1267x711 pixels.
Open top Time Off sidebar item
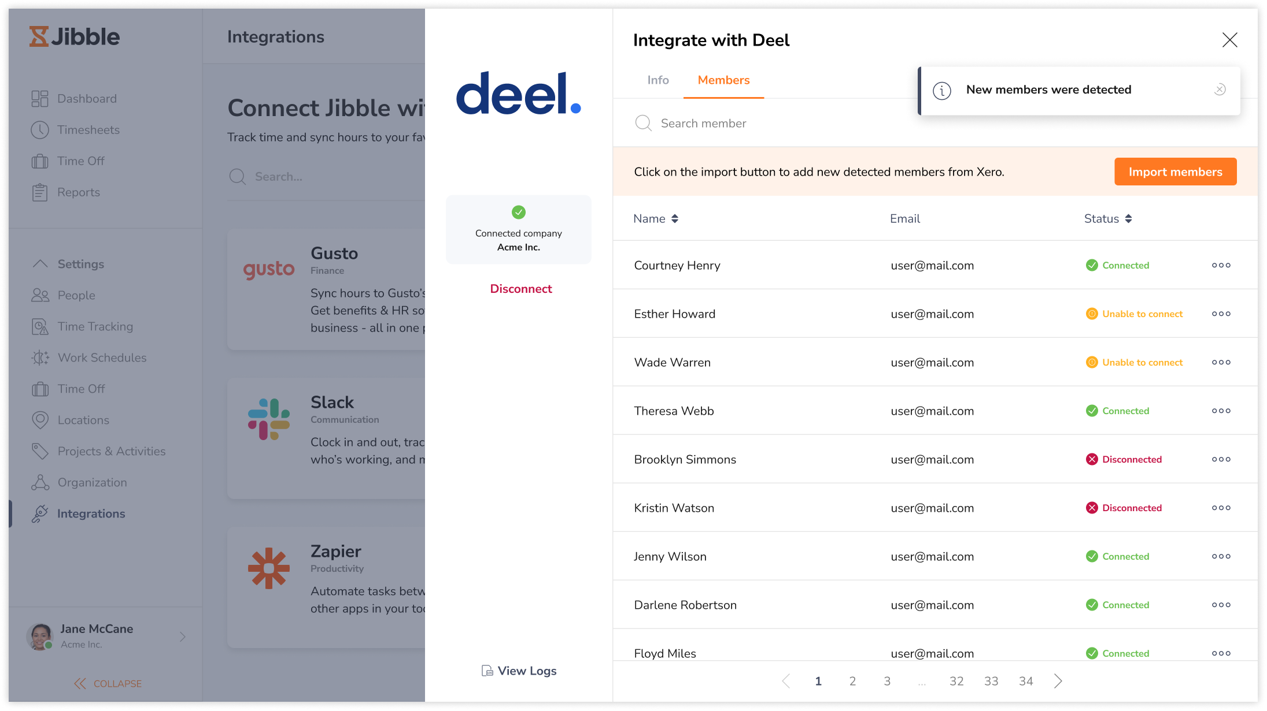click(68, 161)
